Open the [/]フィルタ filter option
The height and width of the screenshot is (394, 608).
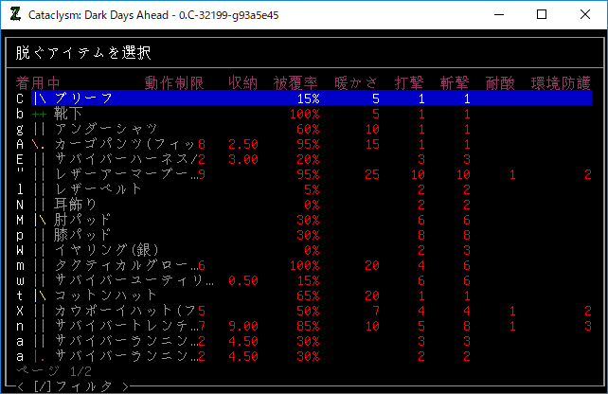71,385
